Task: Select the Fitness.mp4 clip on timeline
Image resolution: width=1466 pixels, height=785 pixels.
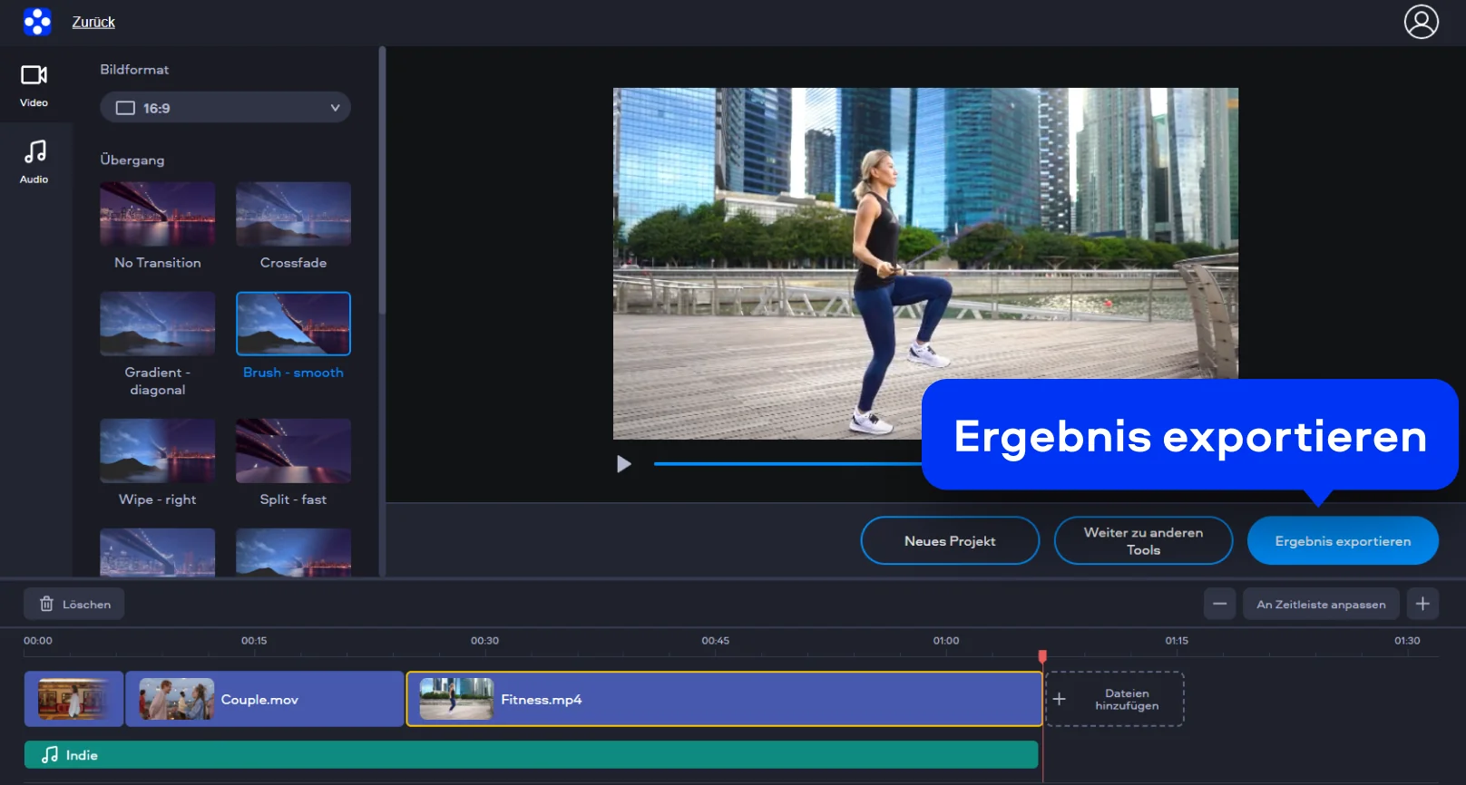Action: pos(723,699)
